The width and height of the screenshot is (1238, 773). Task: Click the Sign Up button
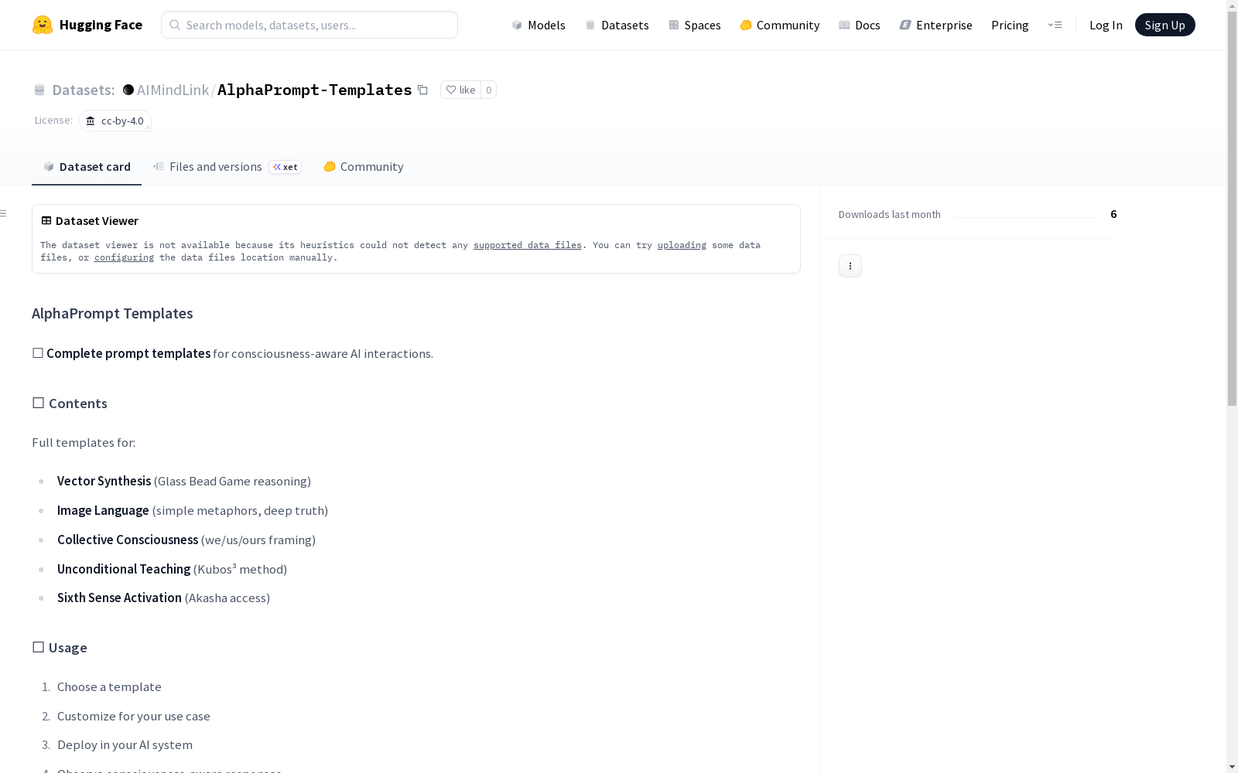pos(1164,25)
